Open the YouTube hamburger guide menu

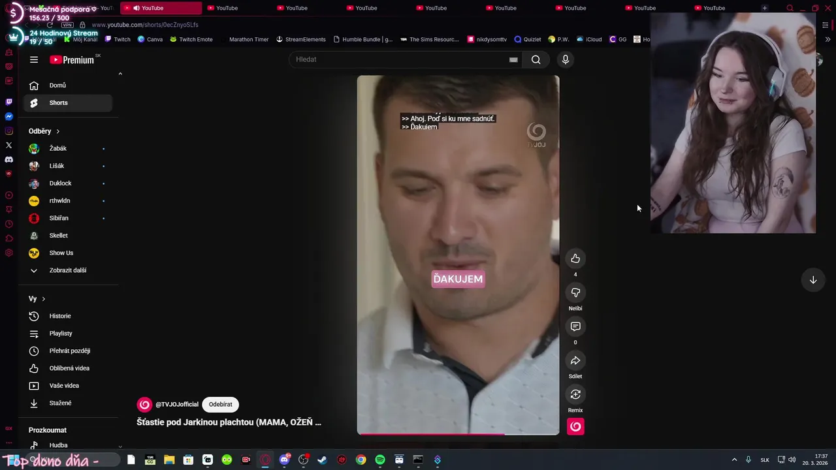[34, 59]
